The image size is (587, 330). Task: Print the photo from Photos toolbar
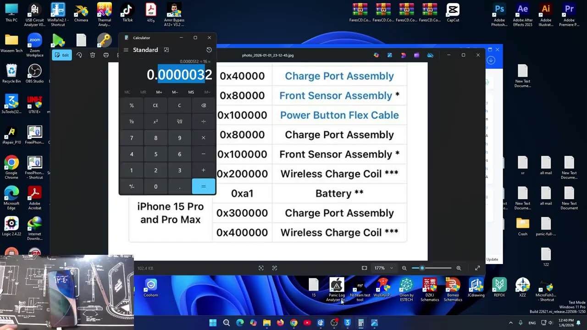(x=106, y=55)
